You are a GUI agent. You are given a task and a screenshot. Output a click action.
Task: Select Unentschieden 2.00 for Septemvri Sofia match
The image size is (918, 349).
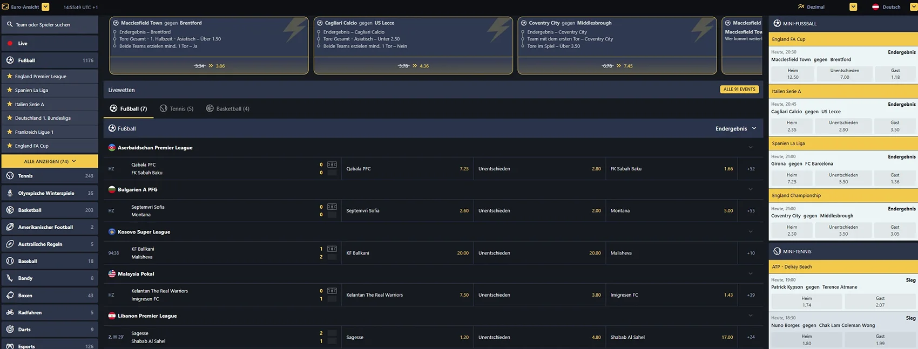(539, 210)
